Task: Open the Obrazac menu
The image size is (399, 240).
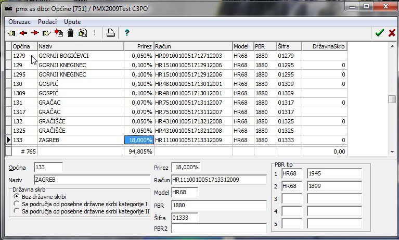Action: pyautogui.click(x=19, y=22)
